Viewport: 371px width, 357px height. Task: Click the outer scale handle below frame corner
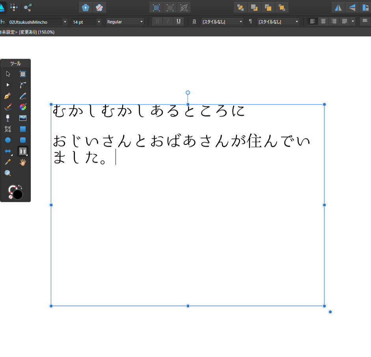(330, 312)
